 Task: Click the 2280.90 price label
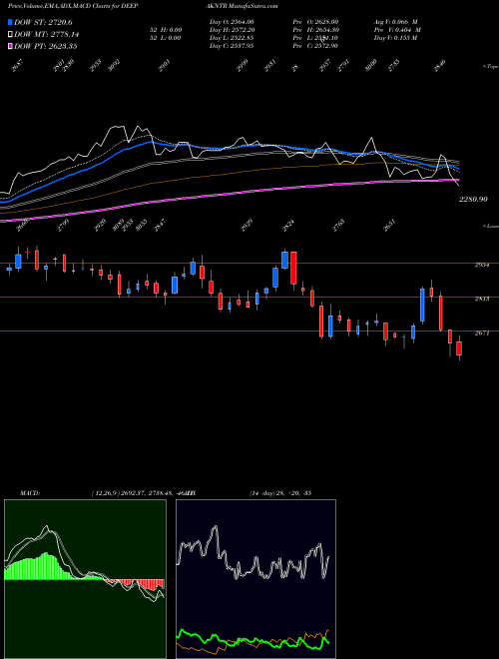473,200
